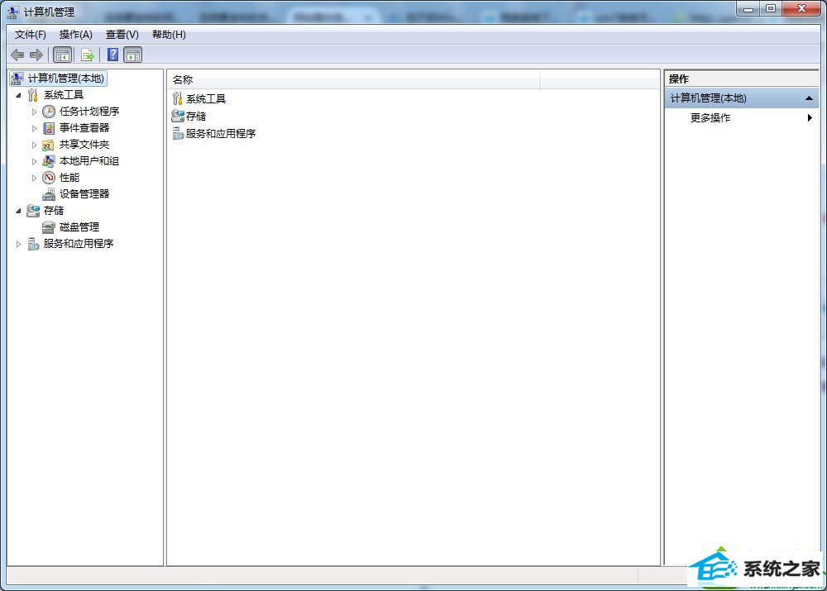
Task: Select the 磁盘管理 tree label
Action: (79, 227)
